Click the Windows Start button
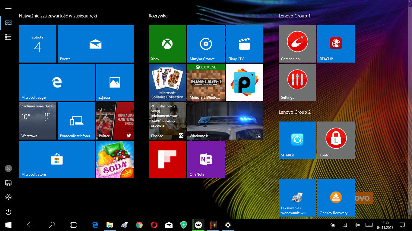Screen dimensions: 412x231 coord(8,225)
